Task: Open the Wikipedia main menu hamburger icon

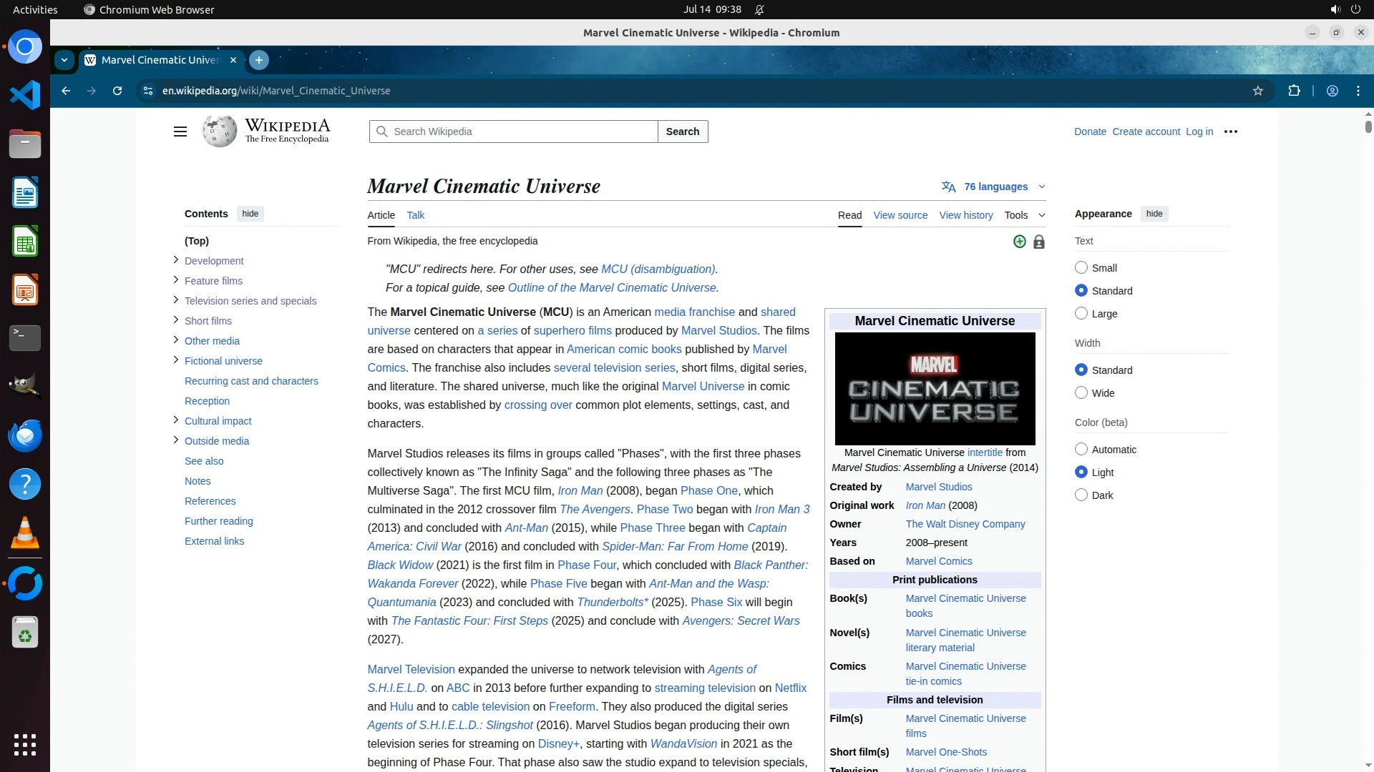Action: tap(180, 132)
